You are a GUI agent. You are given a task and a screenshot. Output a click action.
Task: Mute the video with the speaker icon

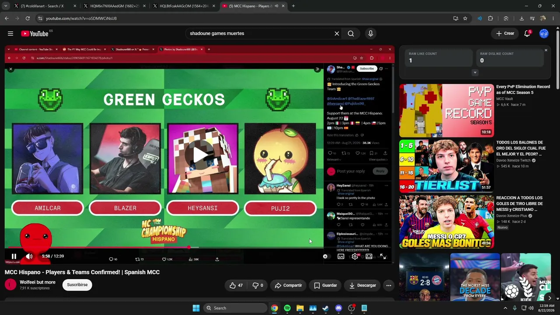tap(29, 256)
